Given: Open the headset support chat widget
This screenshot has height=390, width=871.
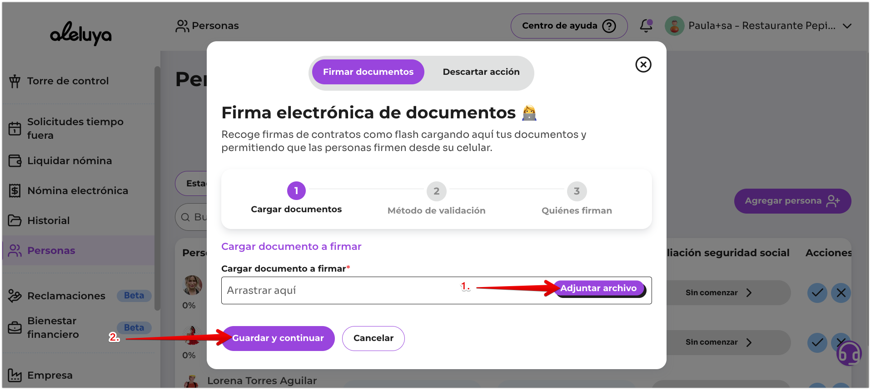Looking at the screenshot, I should [848, 354].
